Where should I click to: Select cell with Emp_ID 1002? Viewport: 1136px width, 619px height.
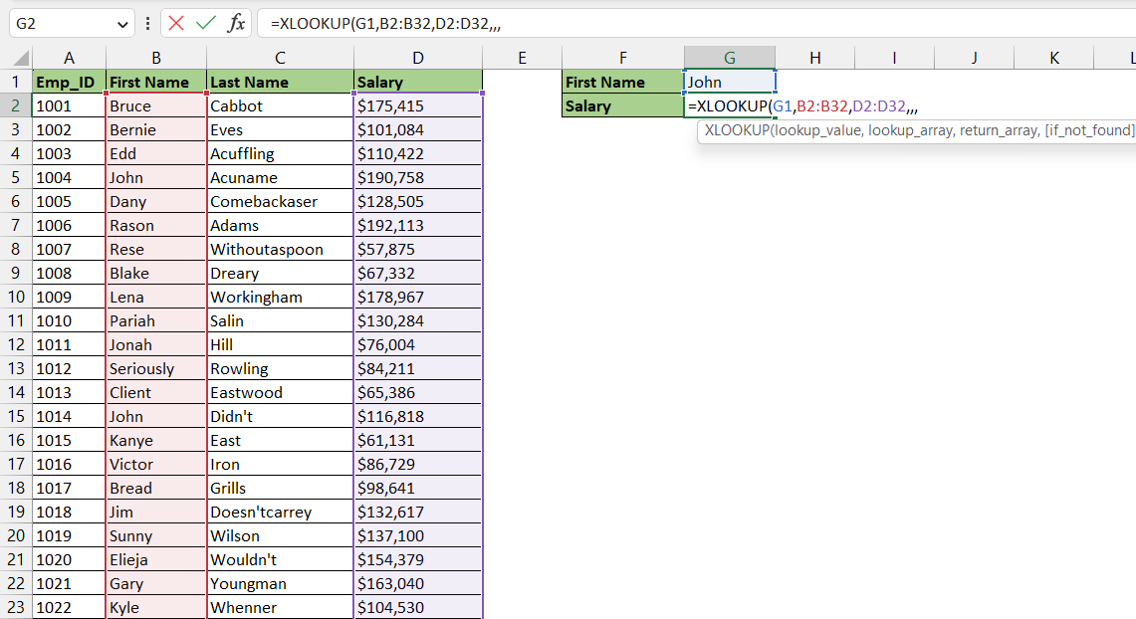pyautogui.click(x=69, y=129)
